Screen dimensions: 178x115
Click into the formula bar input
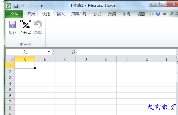tap(127, 52)
